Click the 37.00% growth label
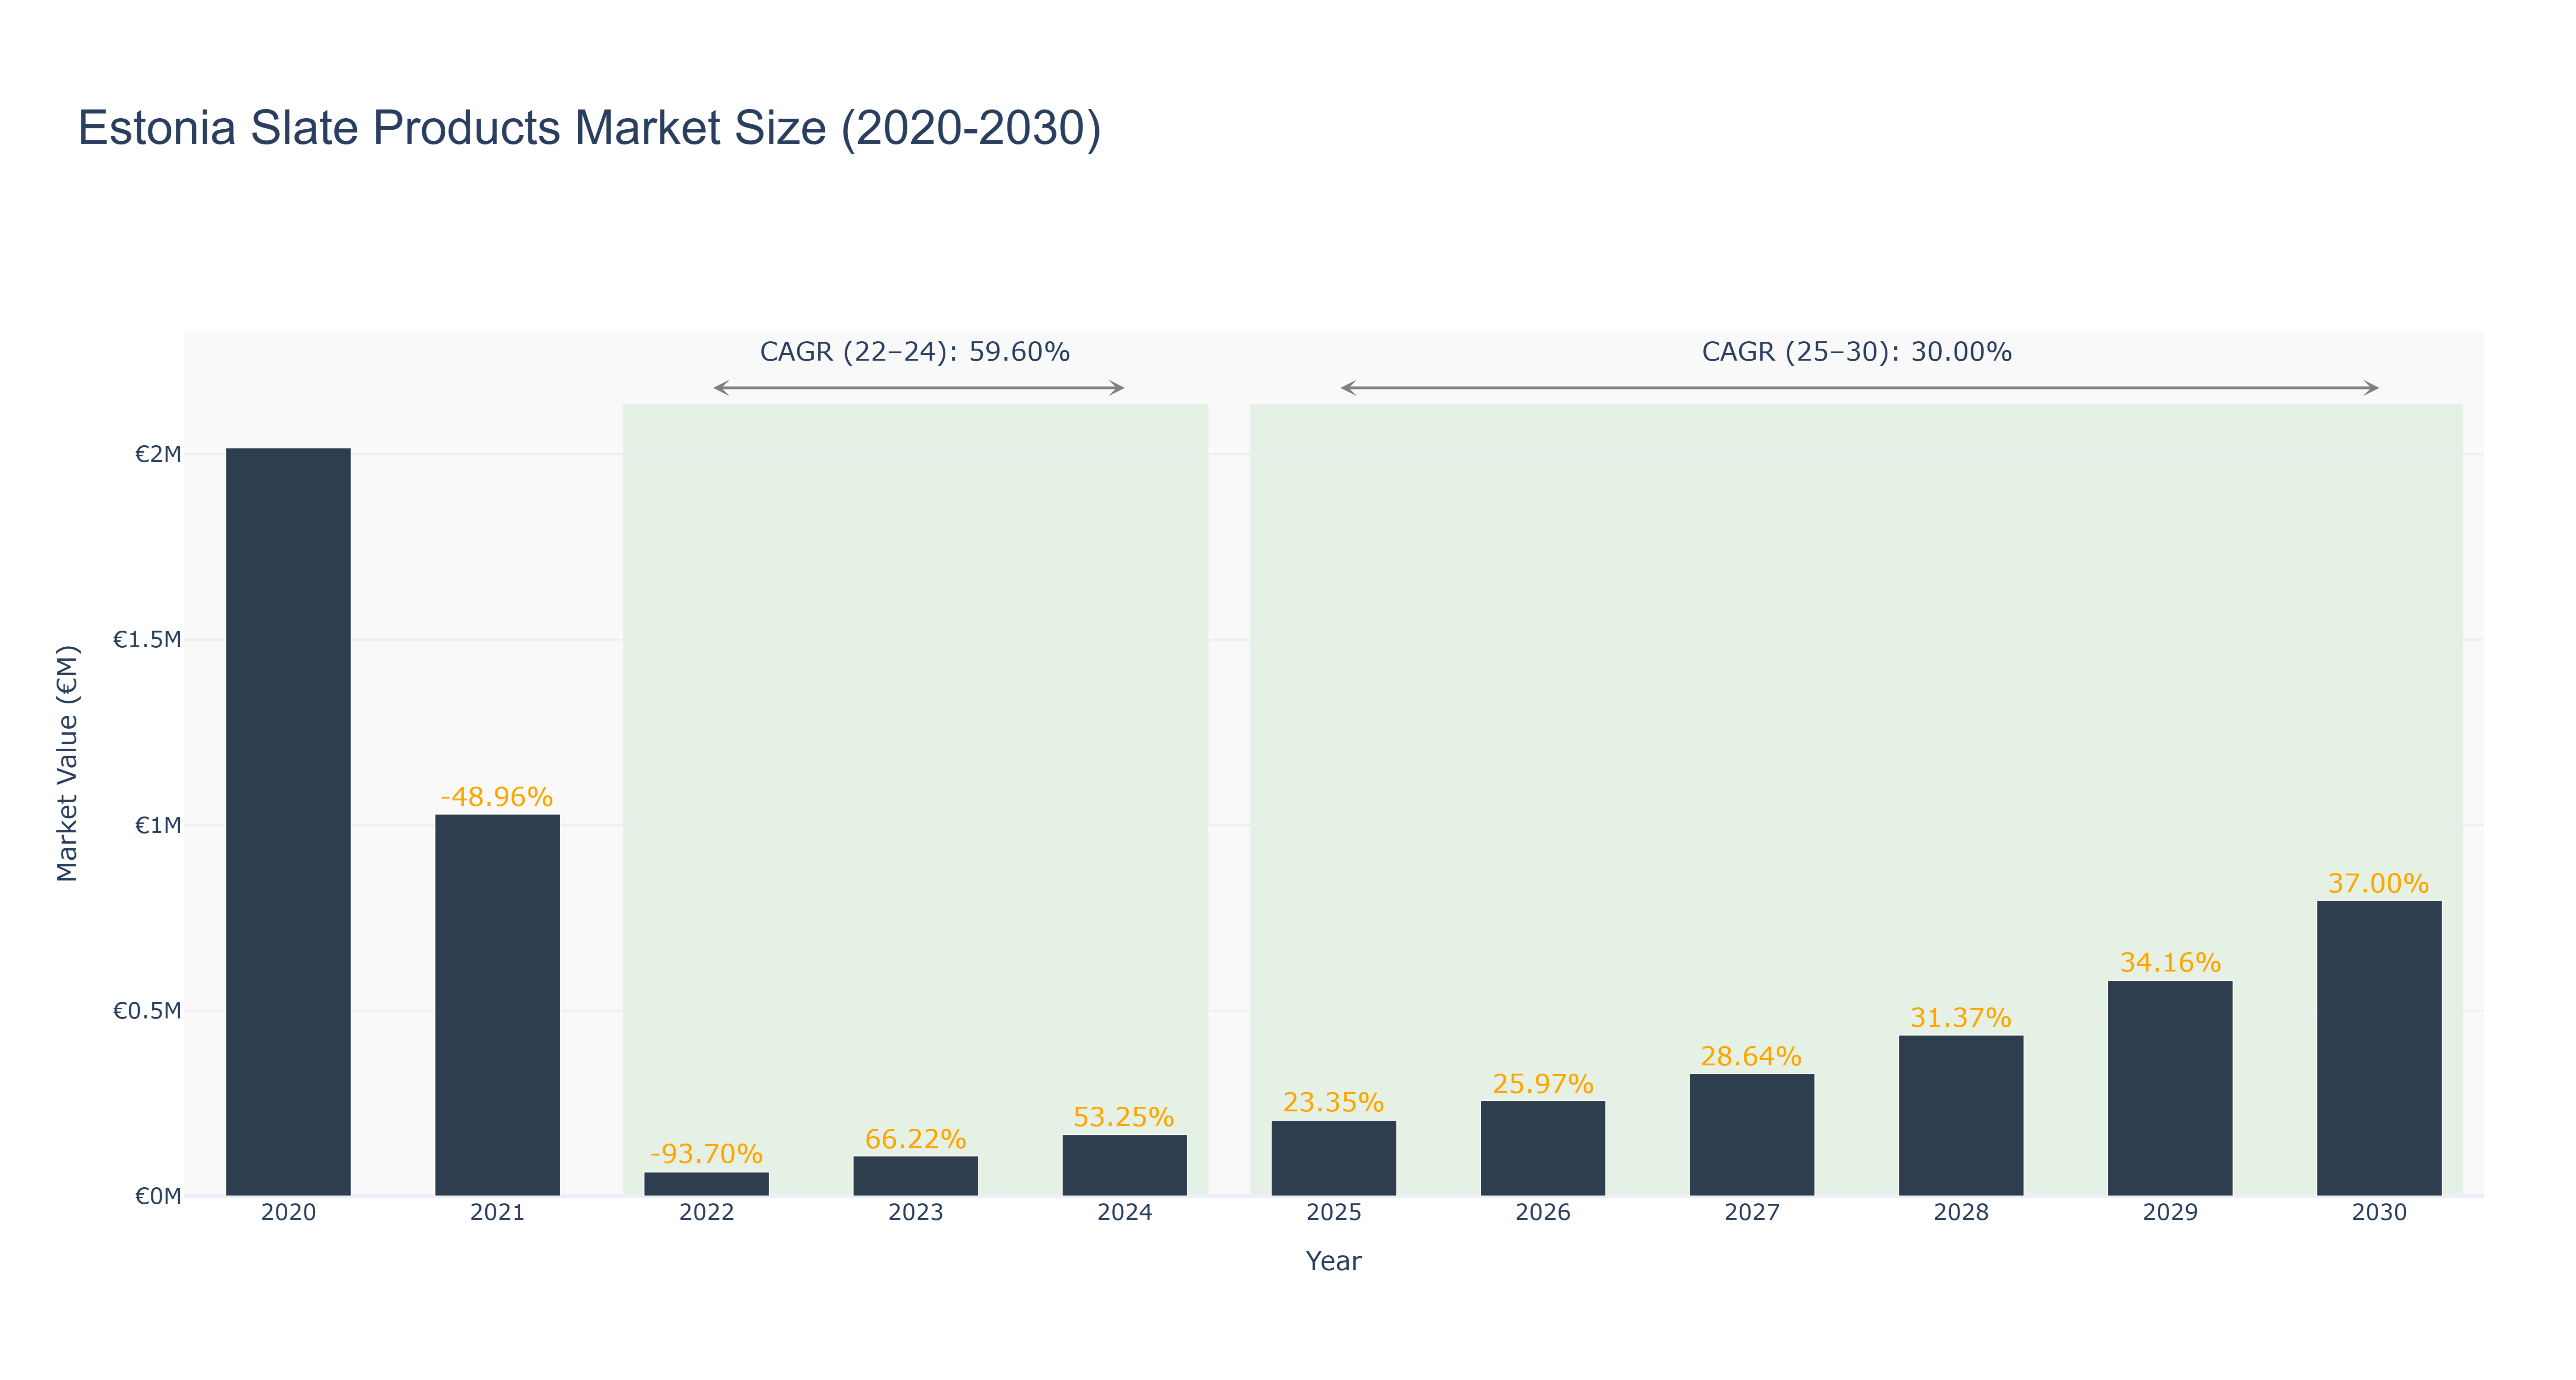The height and width of the screenshot is (1380, 2576). point(2378,884)
